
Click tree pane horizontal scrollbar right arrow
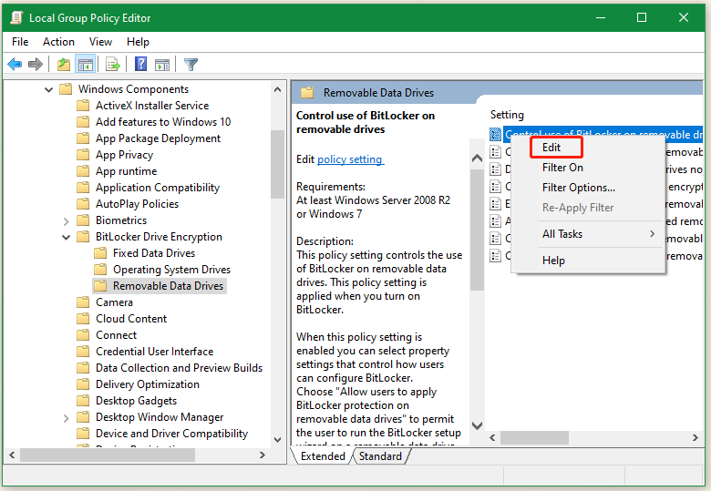(263, 455)
